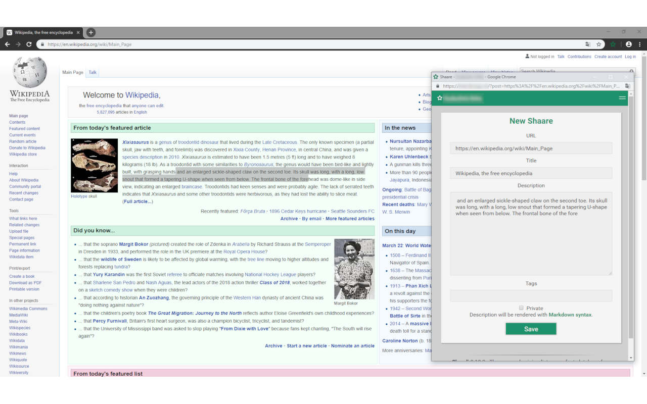Open the wildlife of Sweden link
The width and height of the screenshot is (647, 404).
[121, 260]
